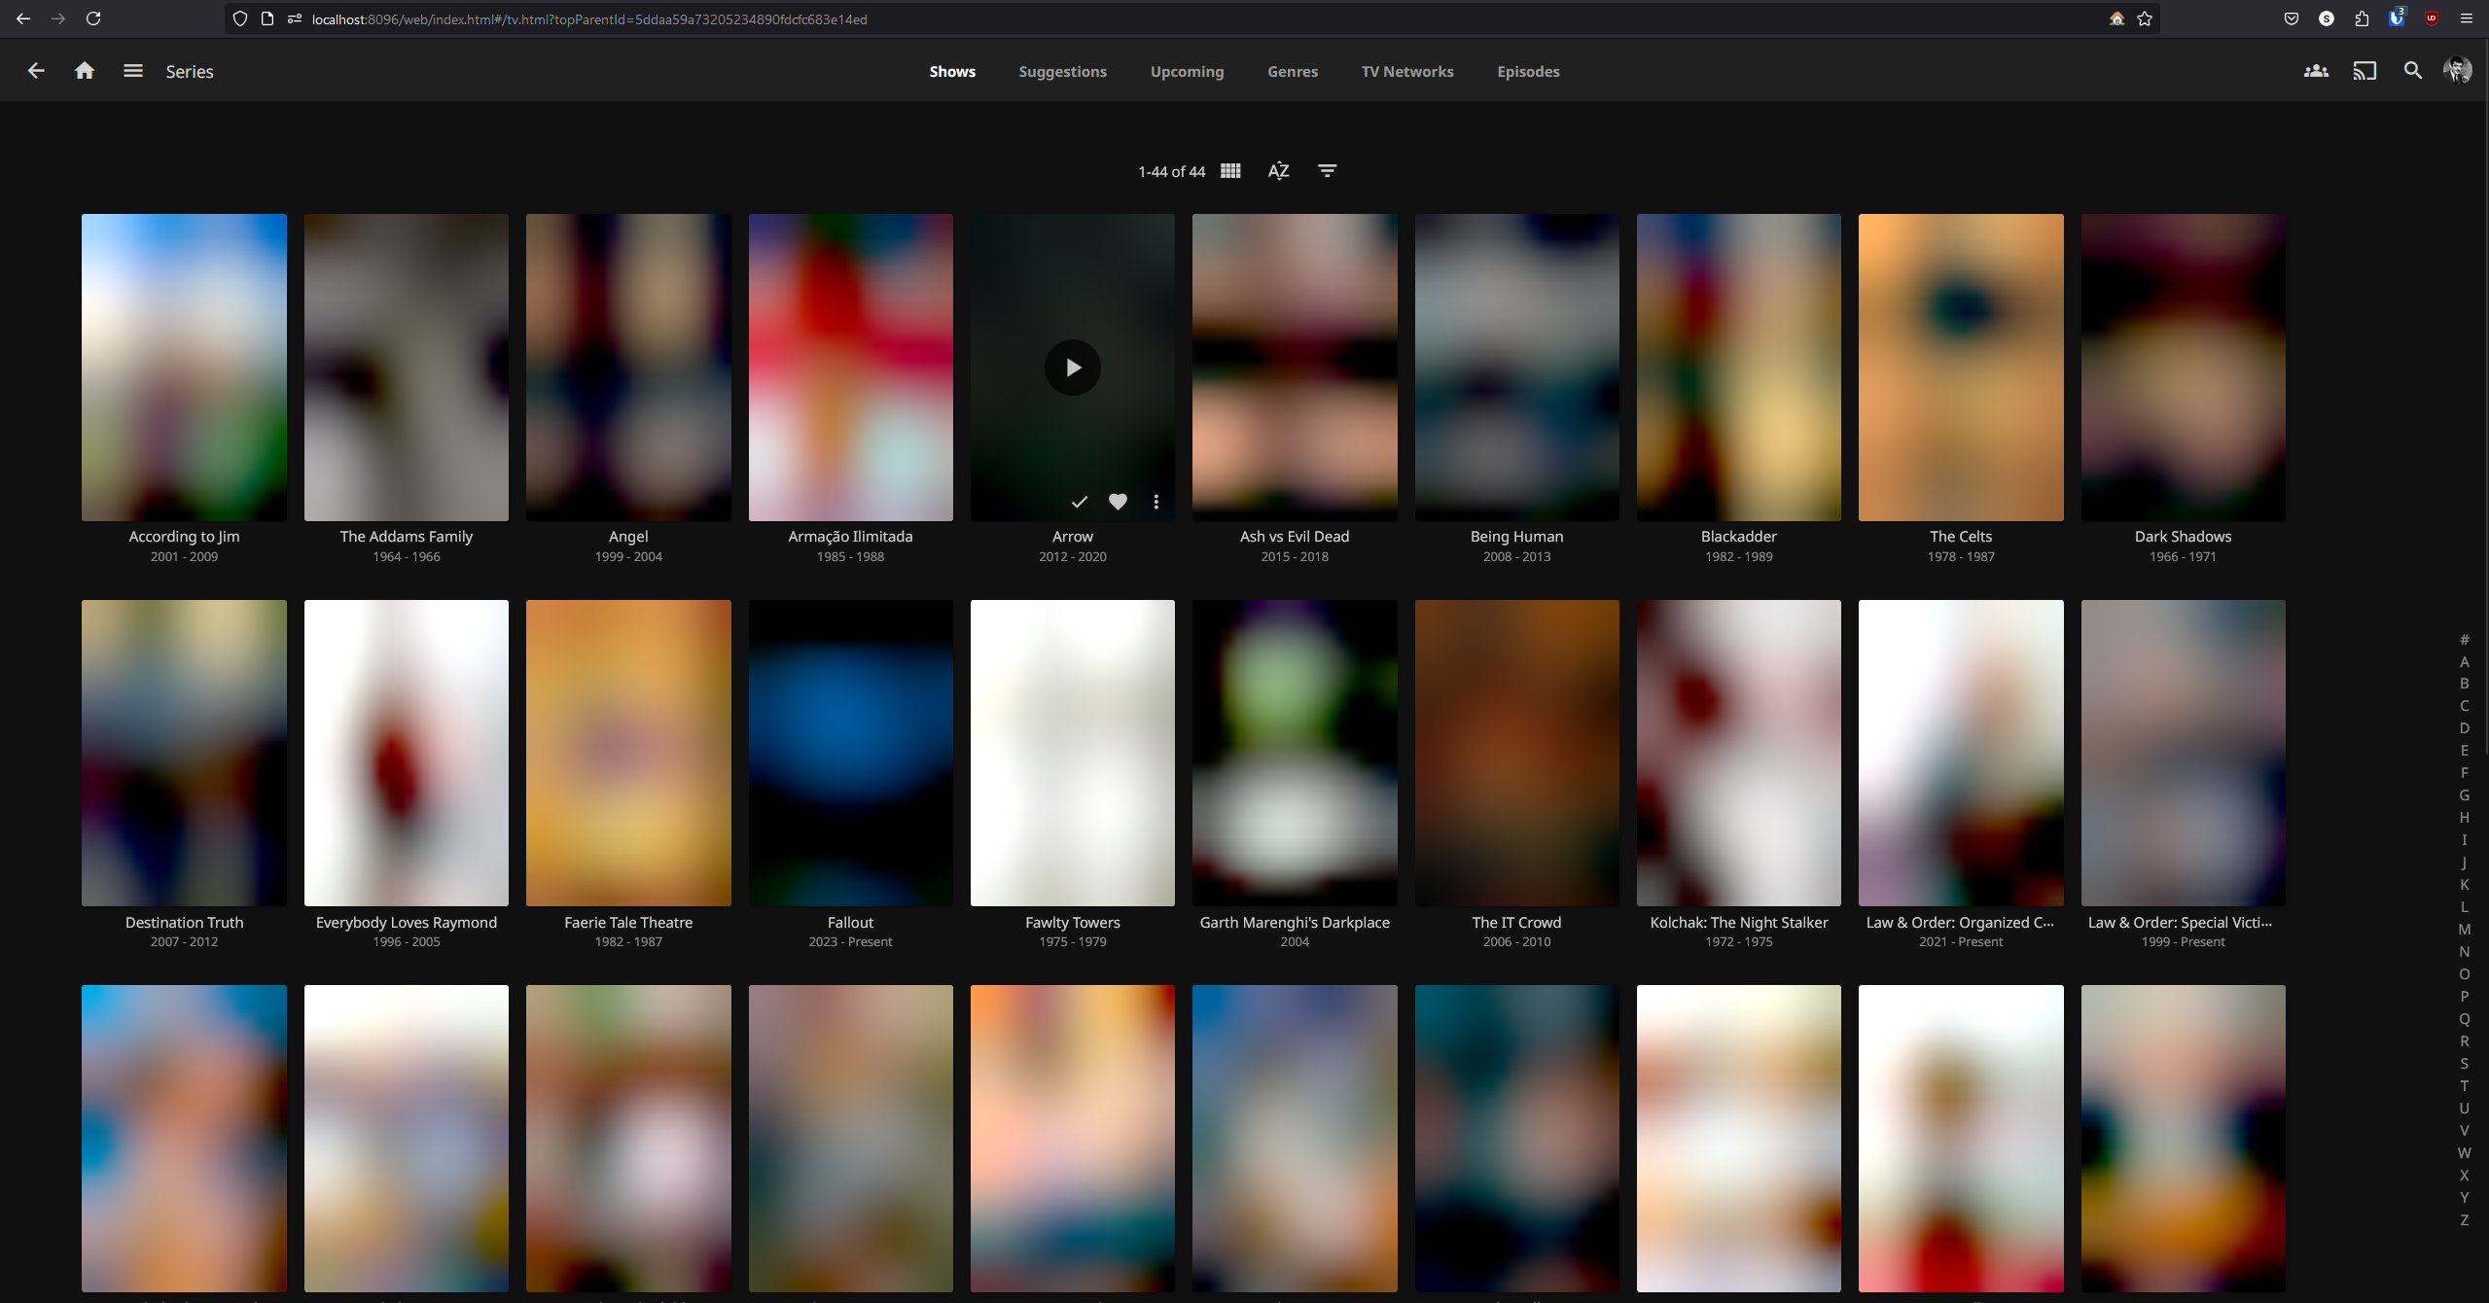Image resolution: width=2489 pixels, height=1303 pixels.
Task: Toggle favorite heart on Arrow
Action: tap(1118, 502)
